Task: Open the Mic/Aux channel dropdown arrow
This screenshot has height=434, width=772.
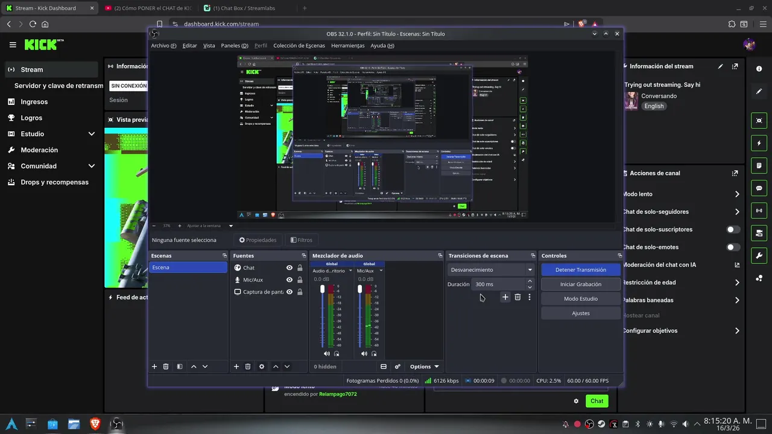Action: [x=381, y=271]
